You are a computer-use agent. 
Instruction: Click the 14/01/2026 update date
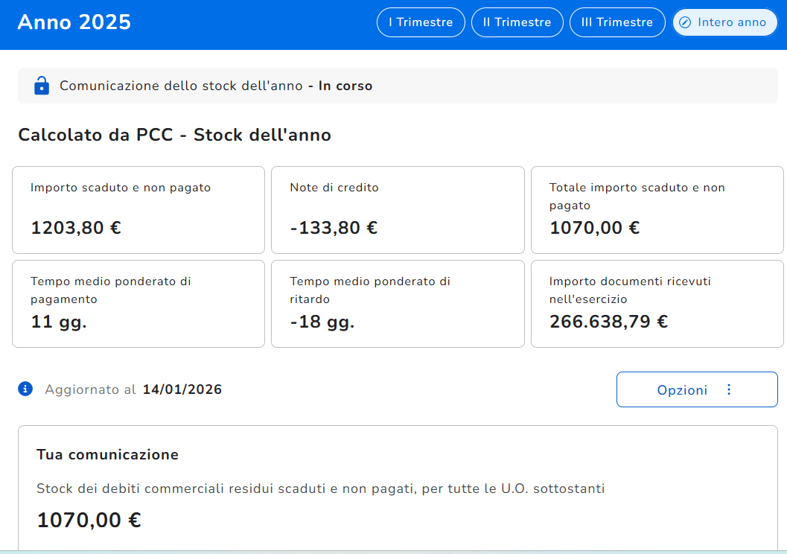pyautogui.click(x=182, y=389)
